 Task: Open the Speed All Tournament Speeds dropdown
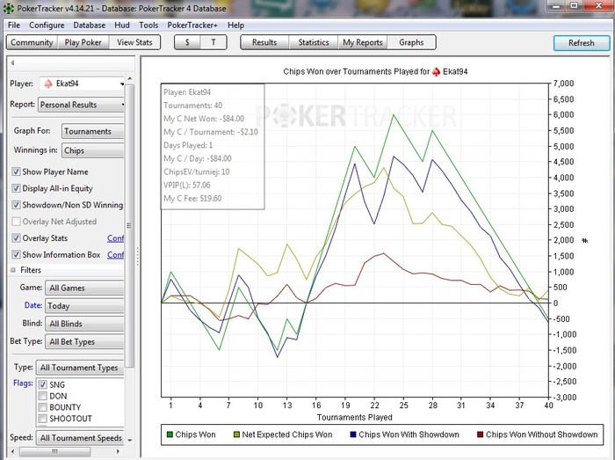(x=80, y=438)
